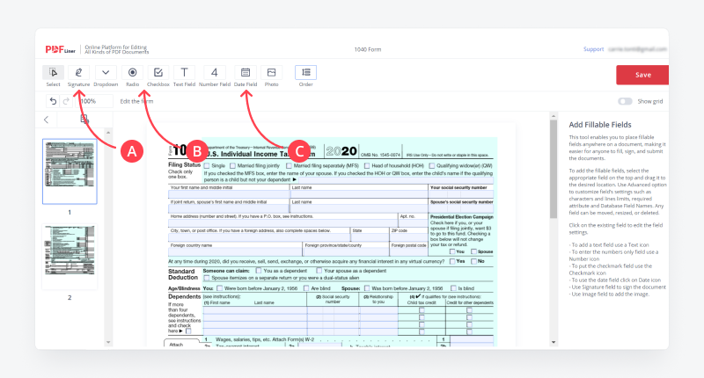Click the redo arrow icon
704x378 pixels.
[66, 101]
